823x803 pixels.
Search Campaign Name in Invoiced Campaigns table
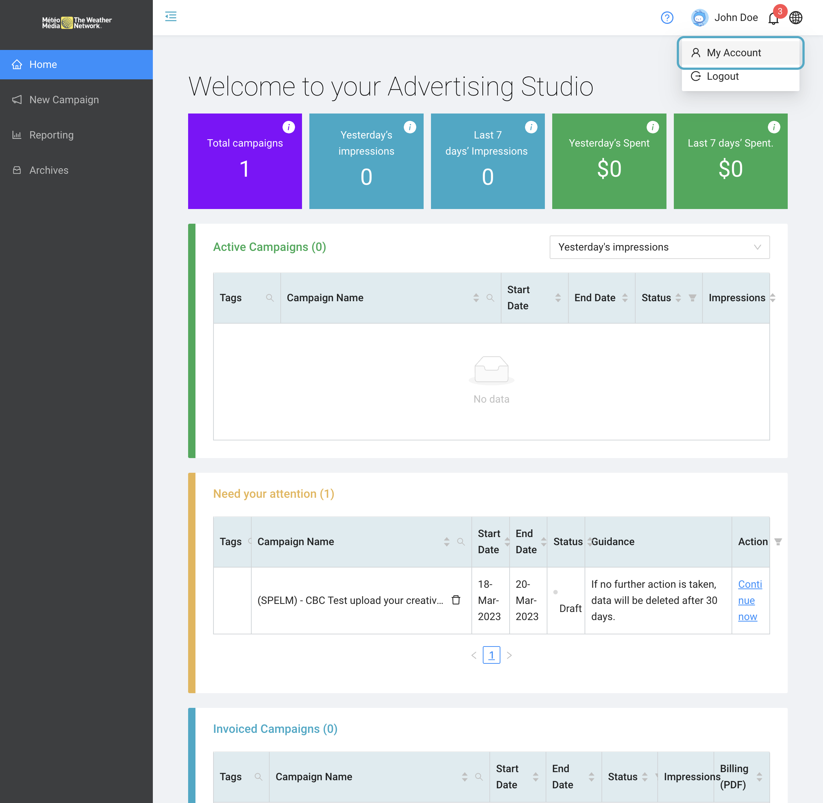(479, 777)
